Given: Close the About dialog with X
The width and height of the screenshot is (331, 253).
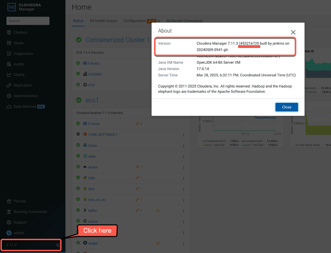Looking at the screenshot, I should (x=293, y=32).
